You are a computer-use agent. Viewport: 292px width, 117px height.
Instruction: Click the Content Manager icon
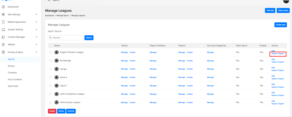pyautogui.click(x=3, y=37)
